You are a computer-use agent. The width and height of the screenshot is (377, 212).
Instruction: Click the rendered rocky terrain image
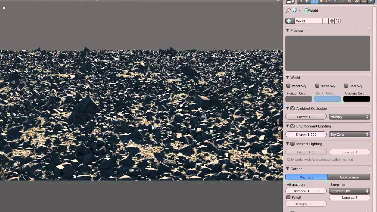(141, 115)
